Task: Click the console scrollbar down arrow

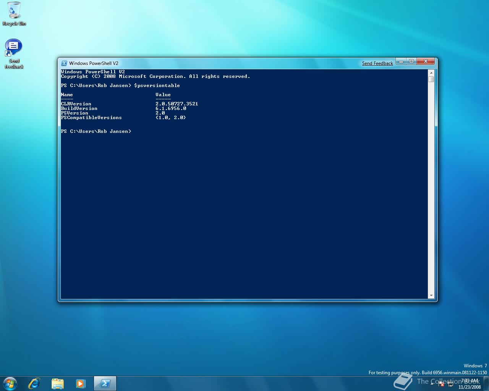Action: (x=431, y=296)
